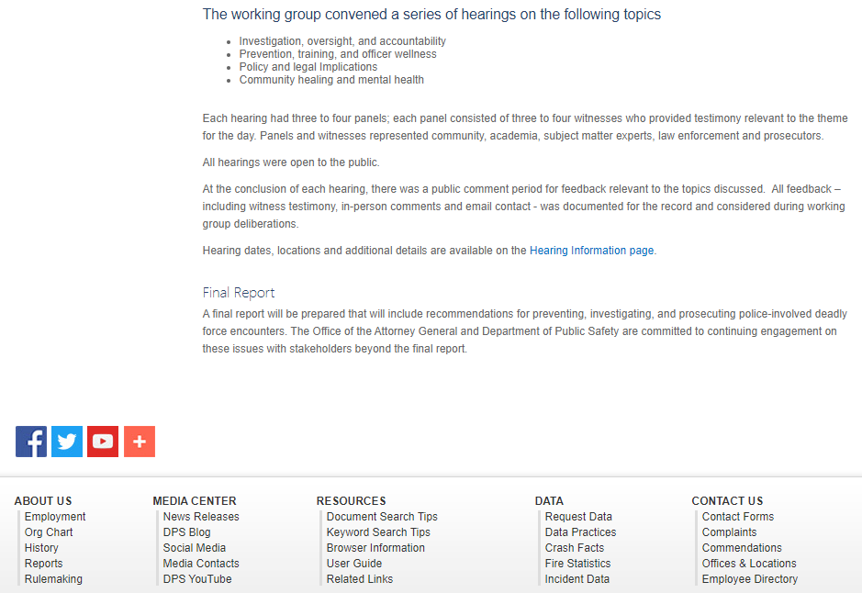Click the DATA footer heading
Screen dimensions: 862x593
549,500
